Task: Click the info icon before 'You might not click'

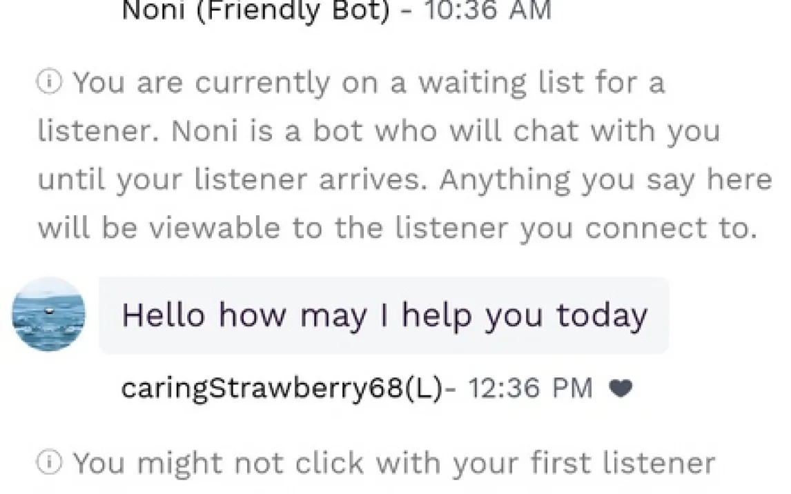Action: 50,463
